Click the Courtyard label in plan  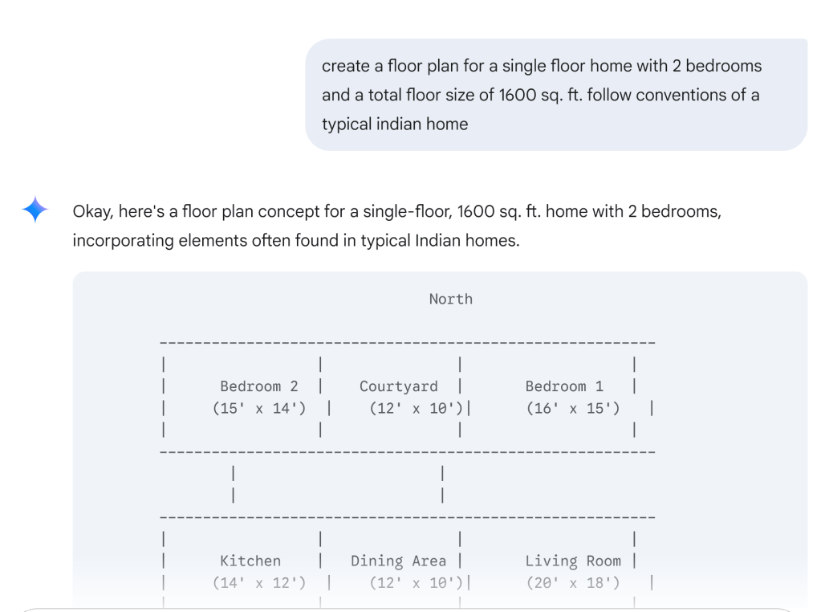coord(398,386)
